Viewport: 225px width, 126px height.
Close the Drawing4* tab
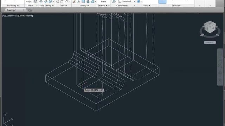coord(24,10)
